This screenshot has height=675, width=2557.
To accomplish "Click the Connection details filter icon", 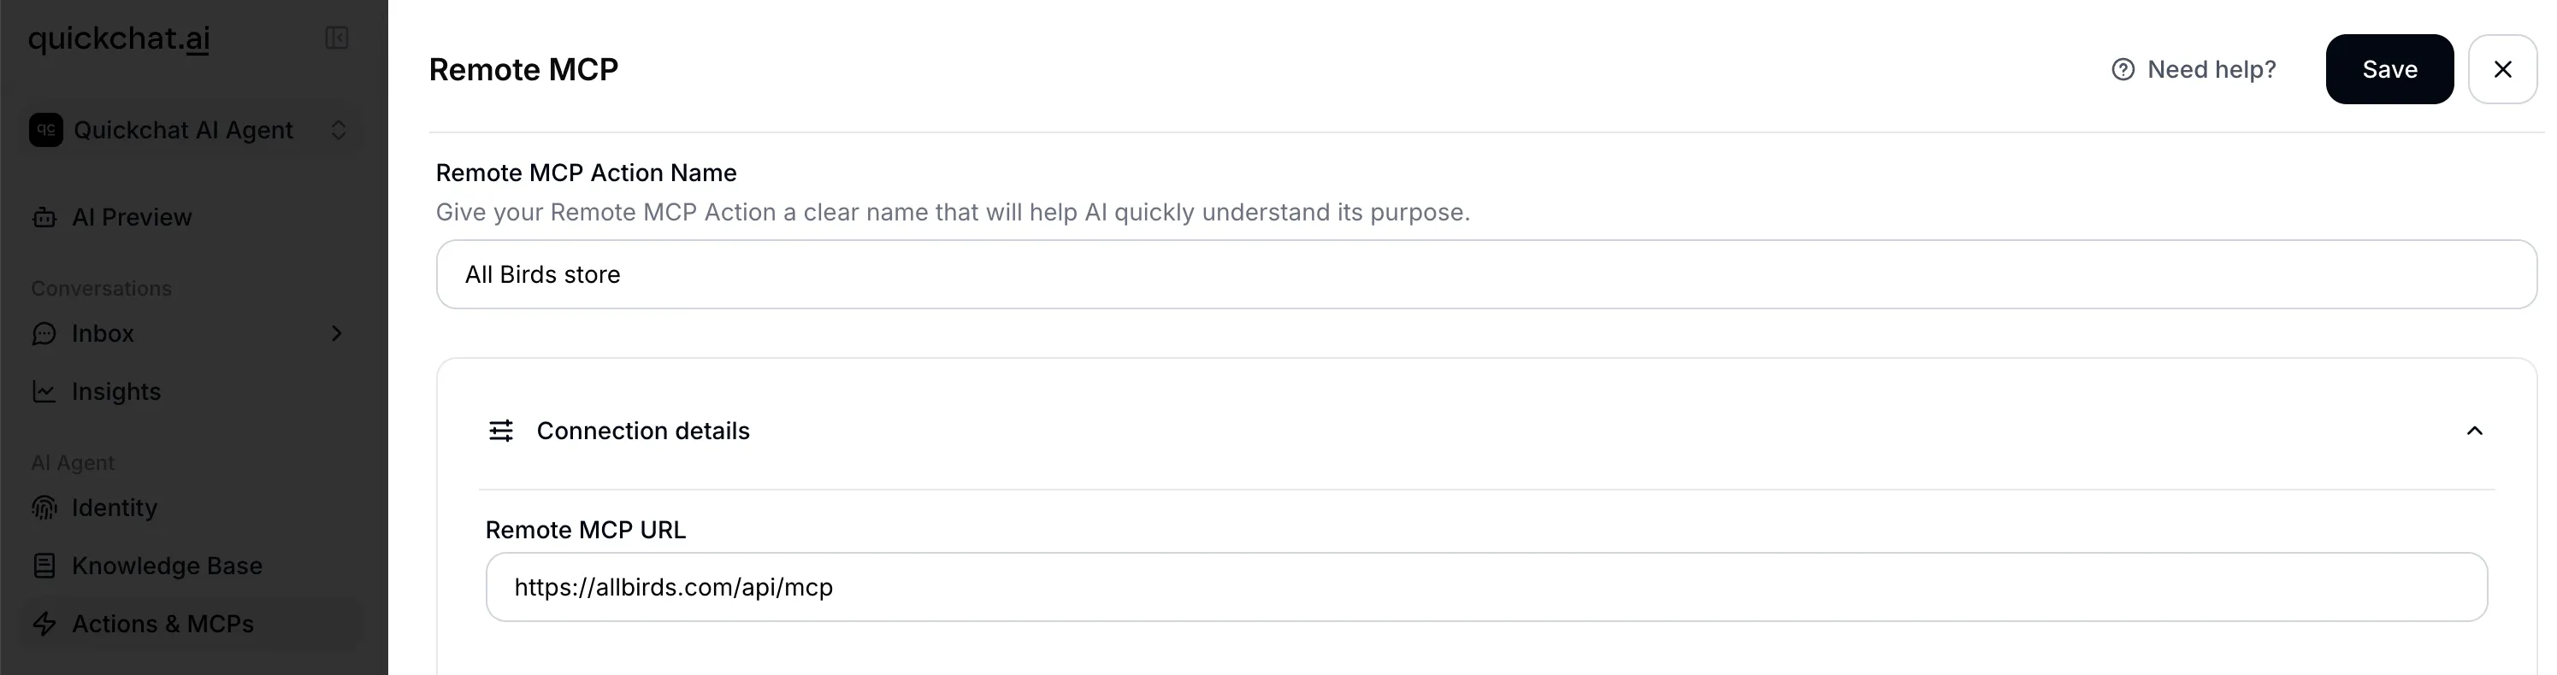I will coord(501,430).
